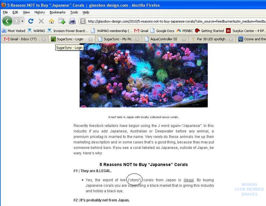The height and width of the screenshot is (206, 266).
Task: Open the Surplus Center bookmark
Action: pyautogui.click(x=245, y=31)
